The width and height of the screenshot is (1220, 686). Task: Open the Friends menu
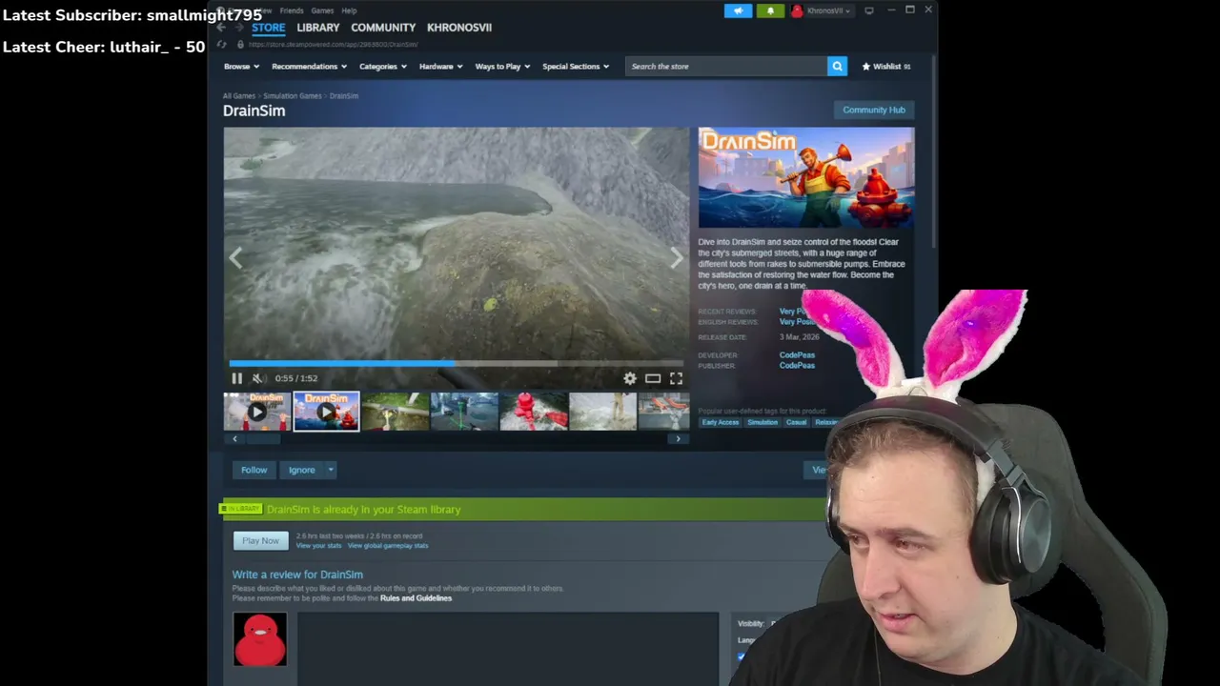click(292, 10)
